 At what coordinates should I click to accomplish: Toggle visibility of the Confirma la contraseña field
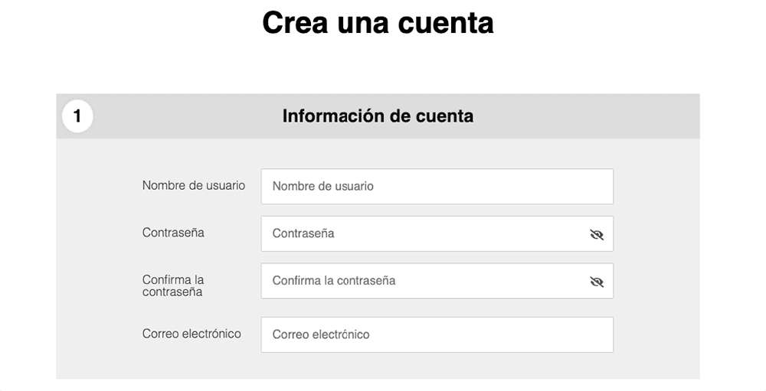coord(597,282)
